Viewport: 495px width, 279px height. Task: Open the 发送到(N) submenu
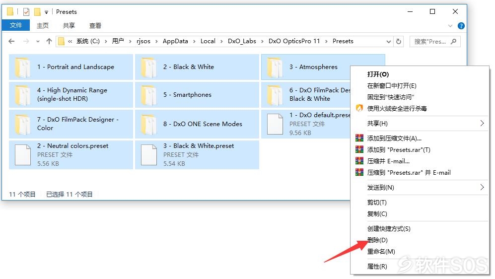(420, 188)
